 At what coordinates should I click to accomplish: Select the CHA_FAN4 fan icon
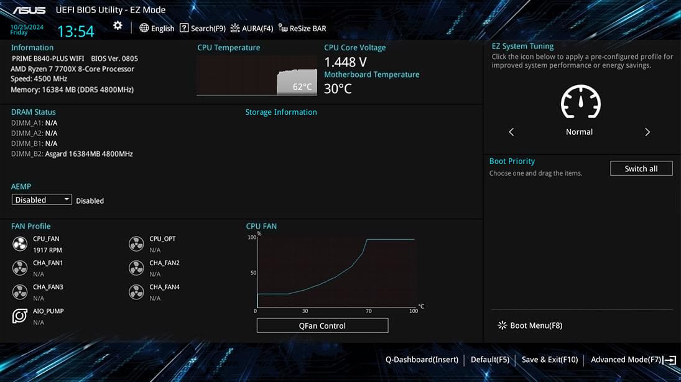point(136,292)
